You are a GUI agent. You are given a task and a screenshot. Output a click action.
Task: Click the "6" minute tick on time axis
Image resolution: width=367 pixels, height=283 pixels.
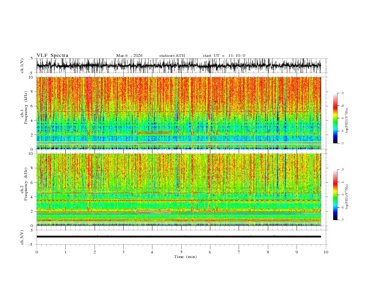[x=210, y=252]
